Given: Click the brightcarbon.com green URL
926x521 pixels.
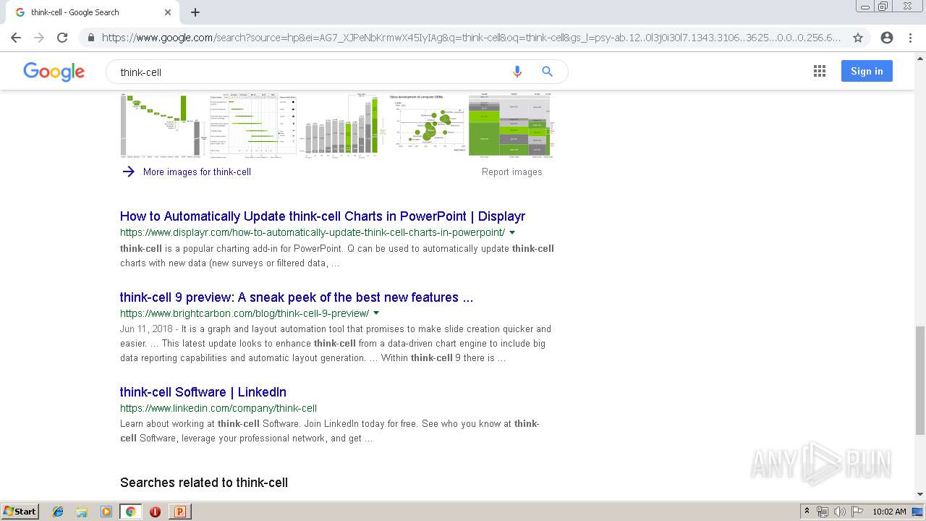Looking at the screenshot, I should pyautogui.click(x=245, y=313).
